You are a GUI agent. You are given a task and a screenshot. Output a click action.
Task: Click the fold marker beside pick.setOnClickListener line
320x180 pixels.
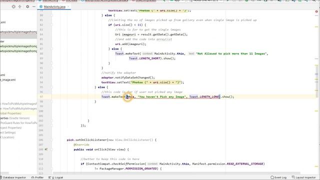click(51, 140)
